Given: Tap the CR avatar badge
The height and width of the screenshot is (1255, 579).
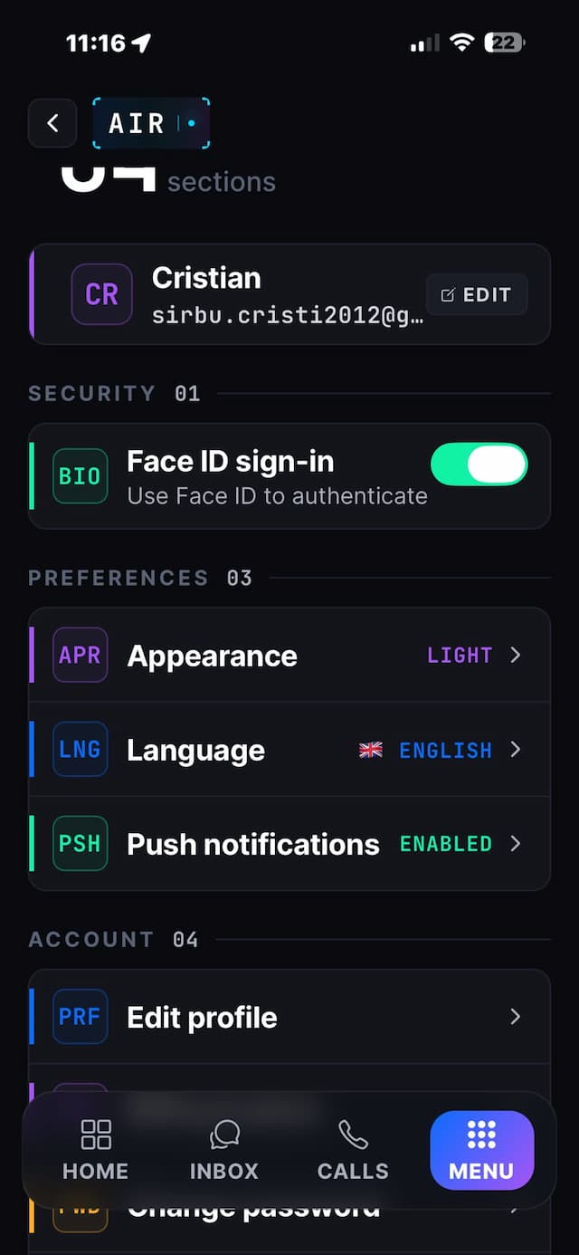Looking at the screenshot, I should 101,294.
